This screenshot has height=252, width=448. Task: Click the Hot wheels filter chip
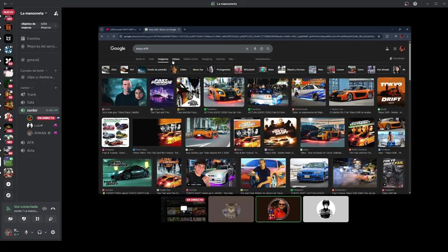tap(379, 70)
